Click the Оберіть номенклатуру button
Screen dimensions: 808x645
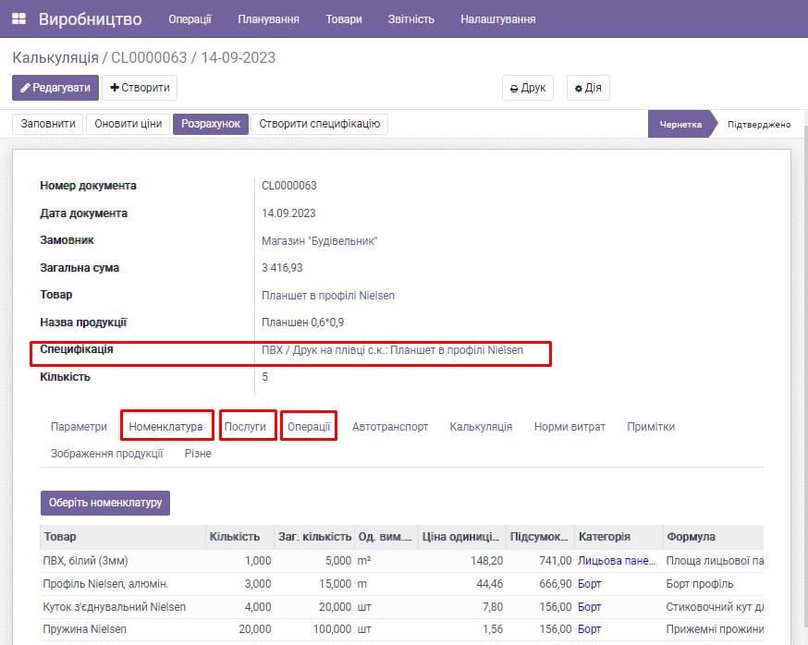(x=105, y=503)
